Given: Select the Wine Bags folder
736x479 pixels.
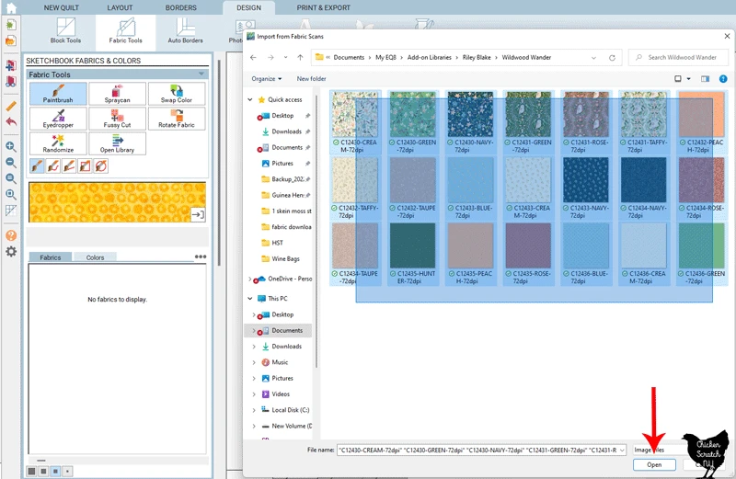Looking at the screenshot, I should coord(285,259).
